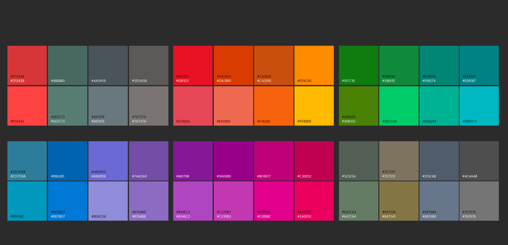The width and height of the screenshot is (508, 245).
Task: Click the #FF4343 bright red swatch
Action: click(27, 106)
